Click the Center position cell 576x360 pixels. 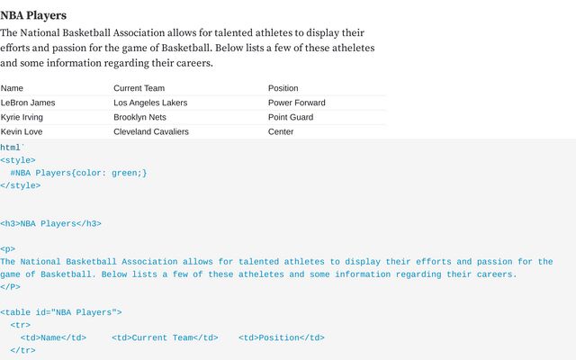281,131
